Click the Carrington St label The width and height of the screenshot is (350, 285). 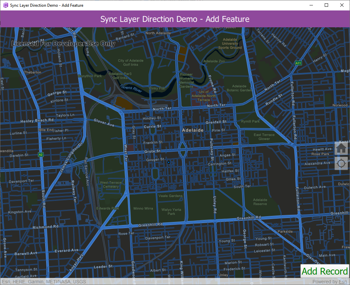[x=220, y=163]
